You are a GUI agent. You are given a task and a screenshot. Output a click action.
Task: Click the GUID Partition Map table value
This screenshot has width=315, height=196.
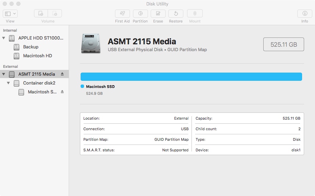coord(171,139)
